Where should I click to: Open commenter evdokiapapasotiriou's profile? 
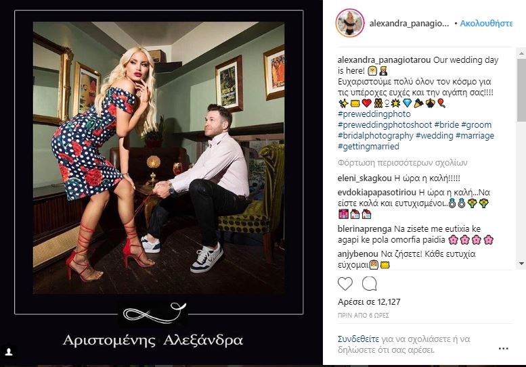(x=376, y=193)
